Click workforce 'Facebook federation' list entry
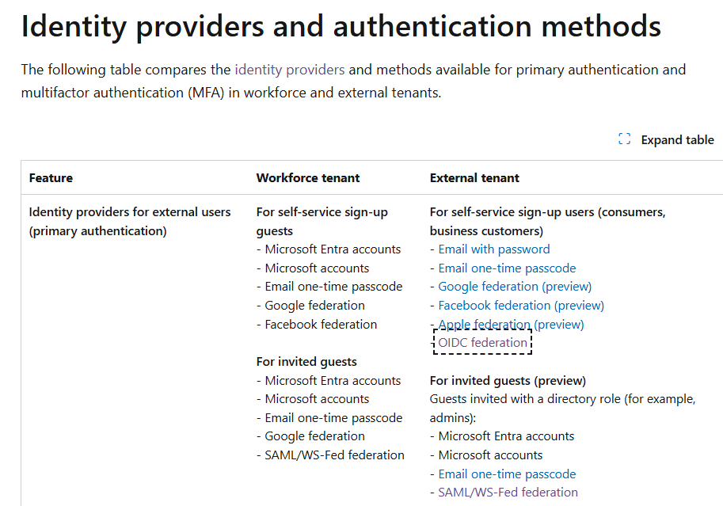Viewport: 723px width, 506px height. pyautogui.click(x=321, y=324)
